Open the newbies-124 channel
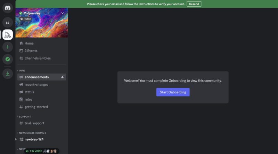 coord(34,139)
